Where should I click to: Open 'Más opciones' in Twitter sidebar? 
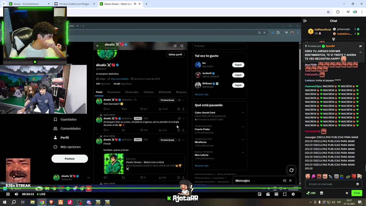(x=67, y=147)
